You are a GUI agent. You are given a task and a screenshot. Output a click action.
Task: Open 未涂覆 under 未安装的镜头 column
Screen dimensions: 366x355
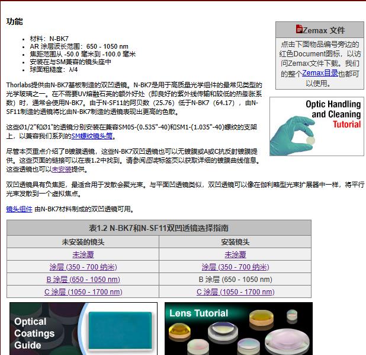coord(83,254)
